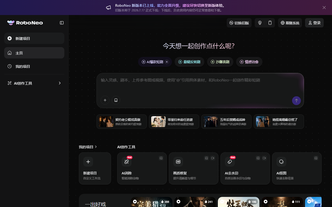Click the 登录 login button
Viewport: 332px width, 207px height.
314,23
